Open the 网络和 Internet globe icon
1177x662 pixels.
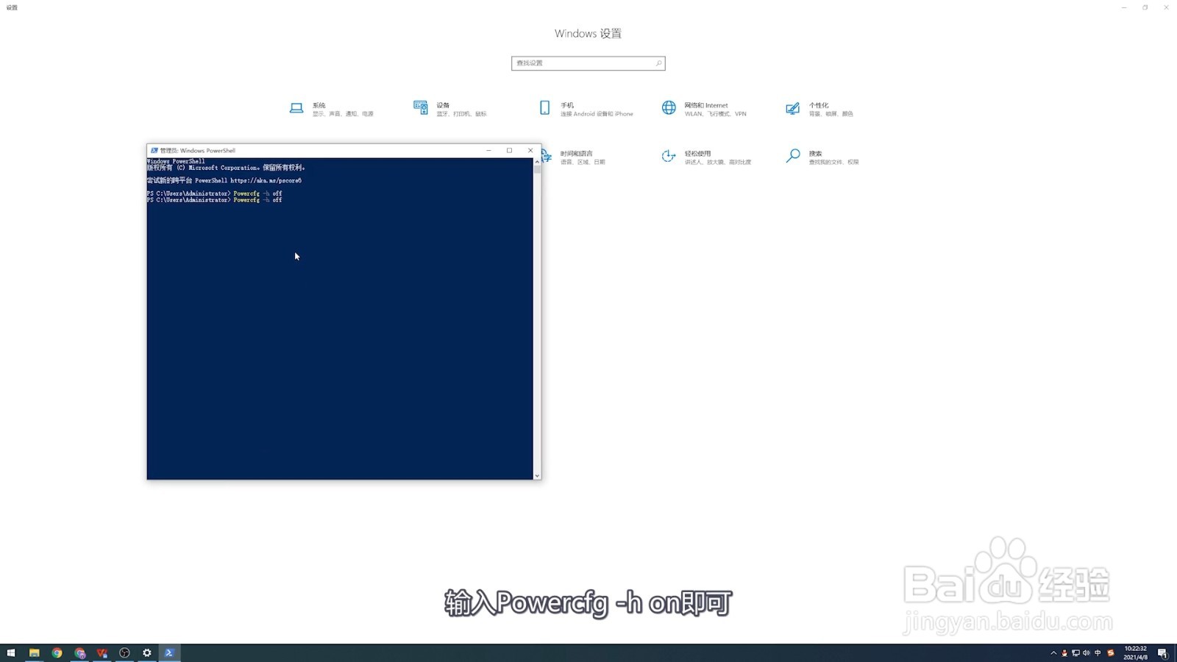coord(669,108)
